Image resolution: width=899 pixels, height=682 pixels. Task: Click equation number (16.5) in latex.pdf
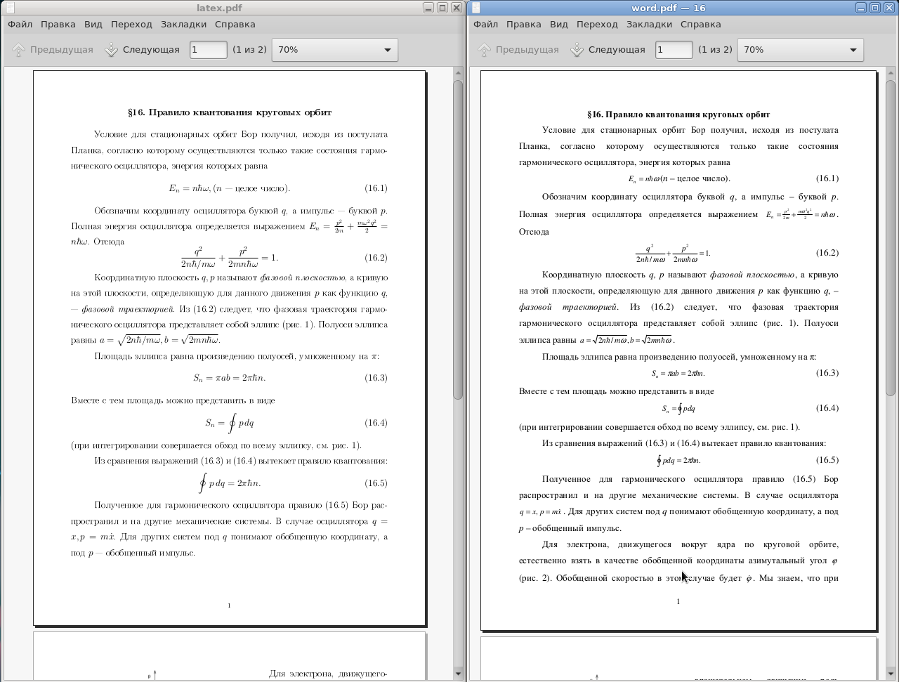click(x=376, y=483)
